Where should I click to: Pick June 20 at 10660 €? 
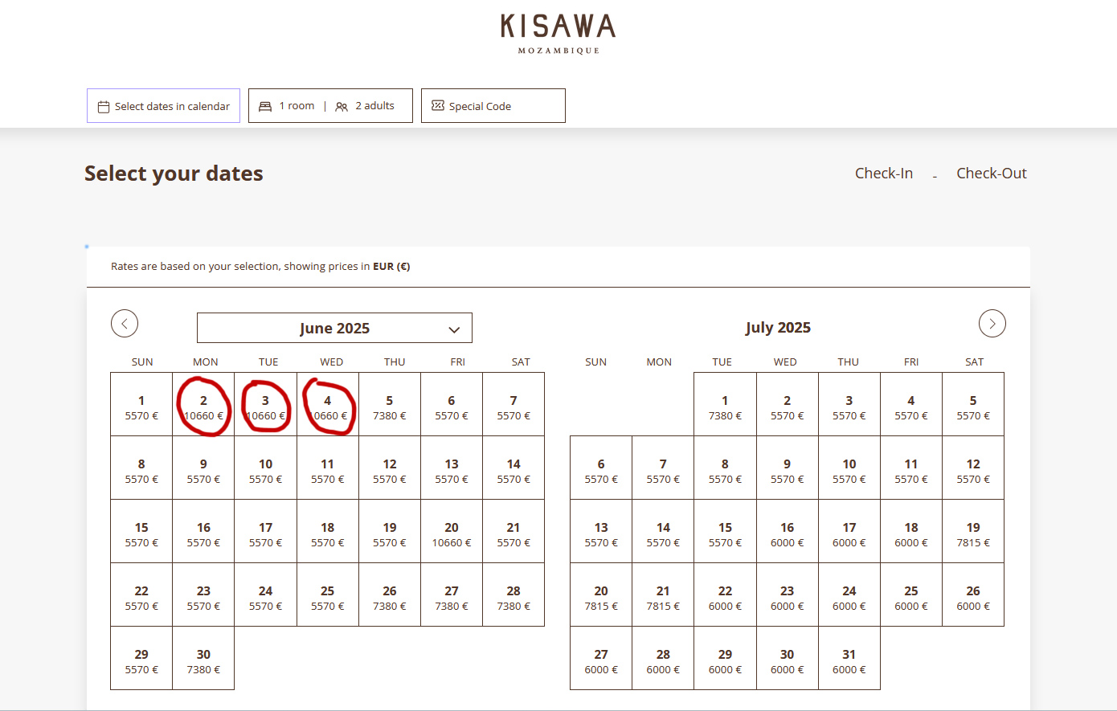(x=452, y=533)
